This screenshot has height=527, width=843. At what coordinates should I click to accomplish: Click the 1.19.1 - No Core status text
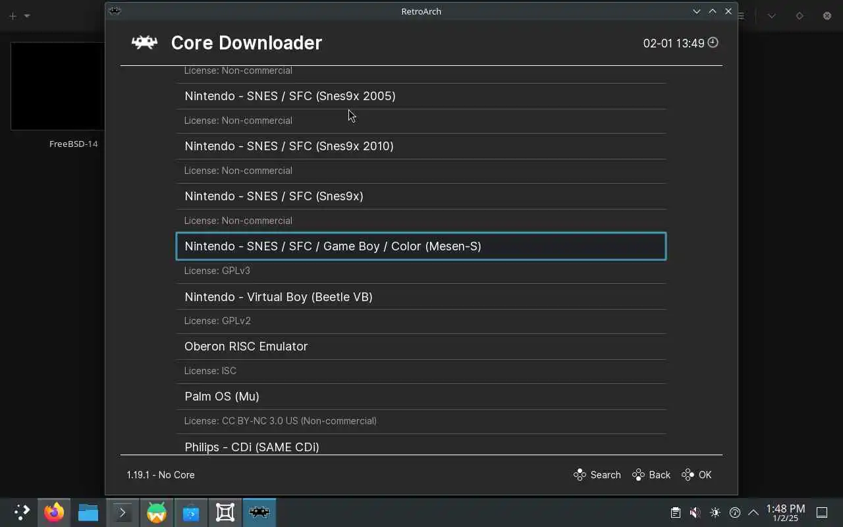coord(161,475)
